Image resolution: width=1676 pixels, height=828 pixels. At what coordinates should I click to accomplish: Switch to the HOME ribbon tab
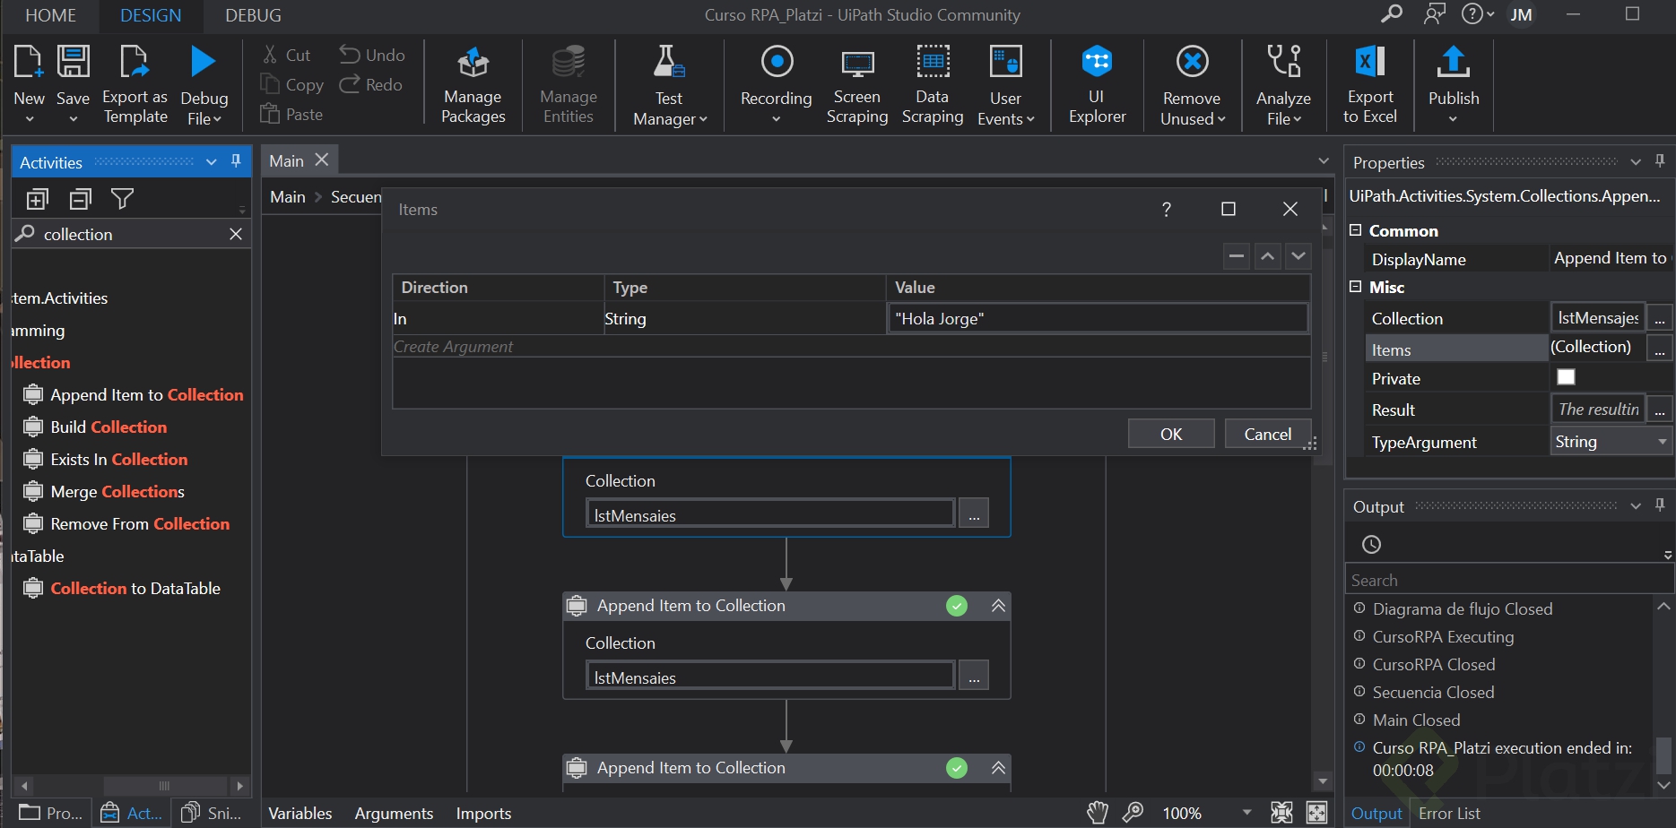tap(51, 15)
